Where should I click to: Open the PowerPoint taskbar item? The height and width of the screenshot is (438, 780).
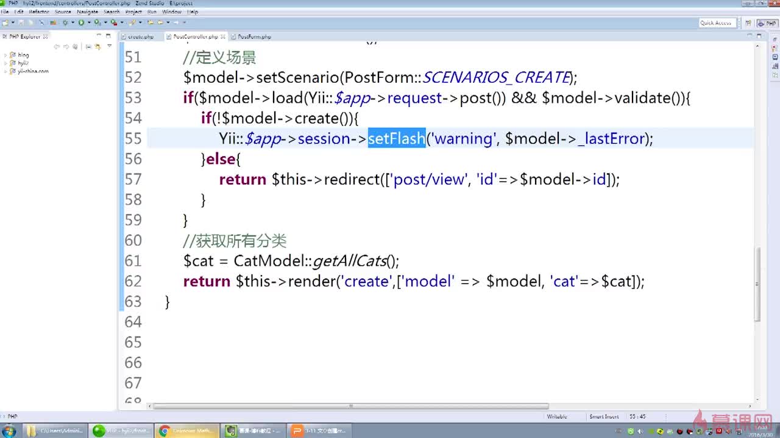(x=319, y=431)
